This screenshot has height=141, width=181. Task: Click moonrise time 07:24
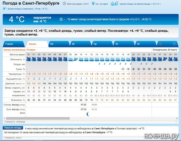tap(83, 109)
